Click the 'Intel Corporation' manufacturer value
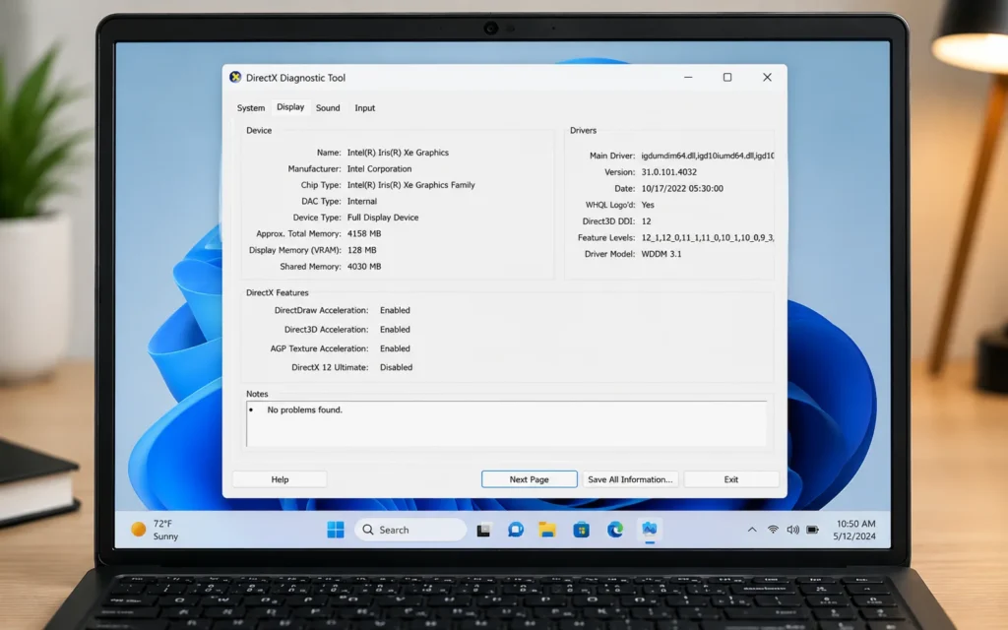 (x=379, y=169)
